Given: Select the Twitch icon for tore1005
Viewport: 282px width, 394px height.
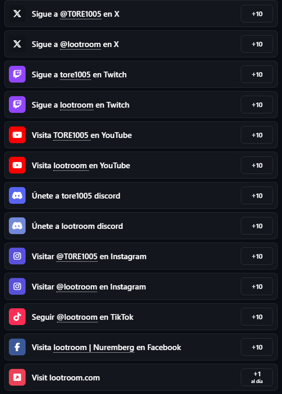Looking at the screenshot, I should click(17, 74).
